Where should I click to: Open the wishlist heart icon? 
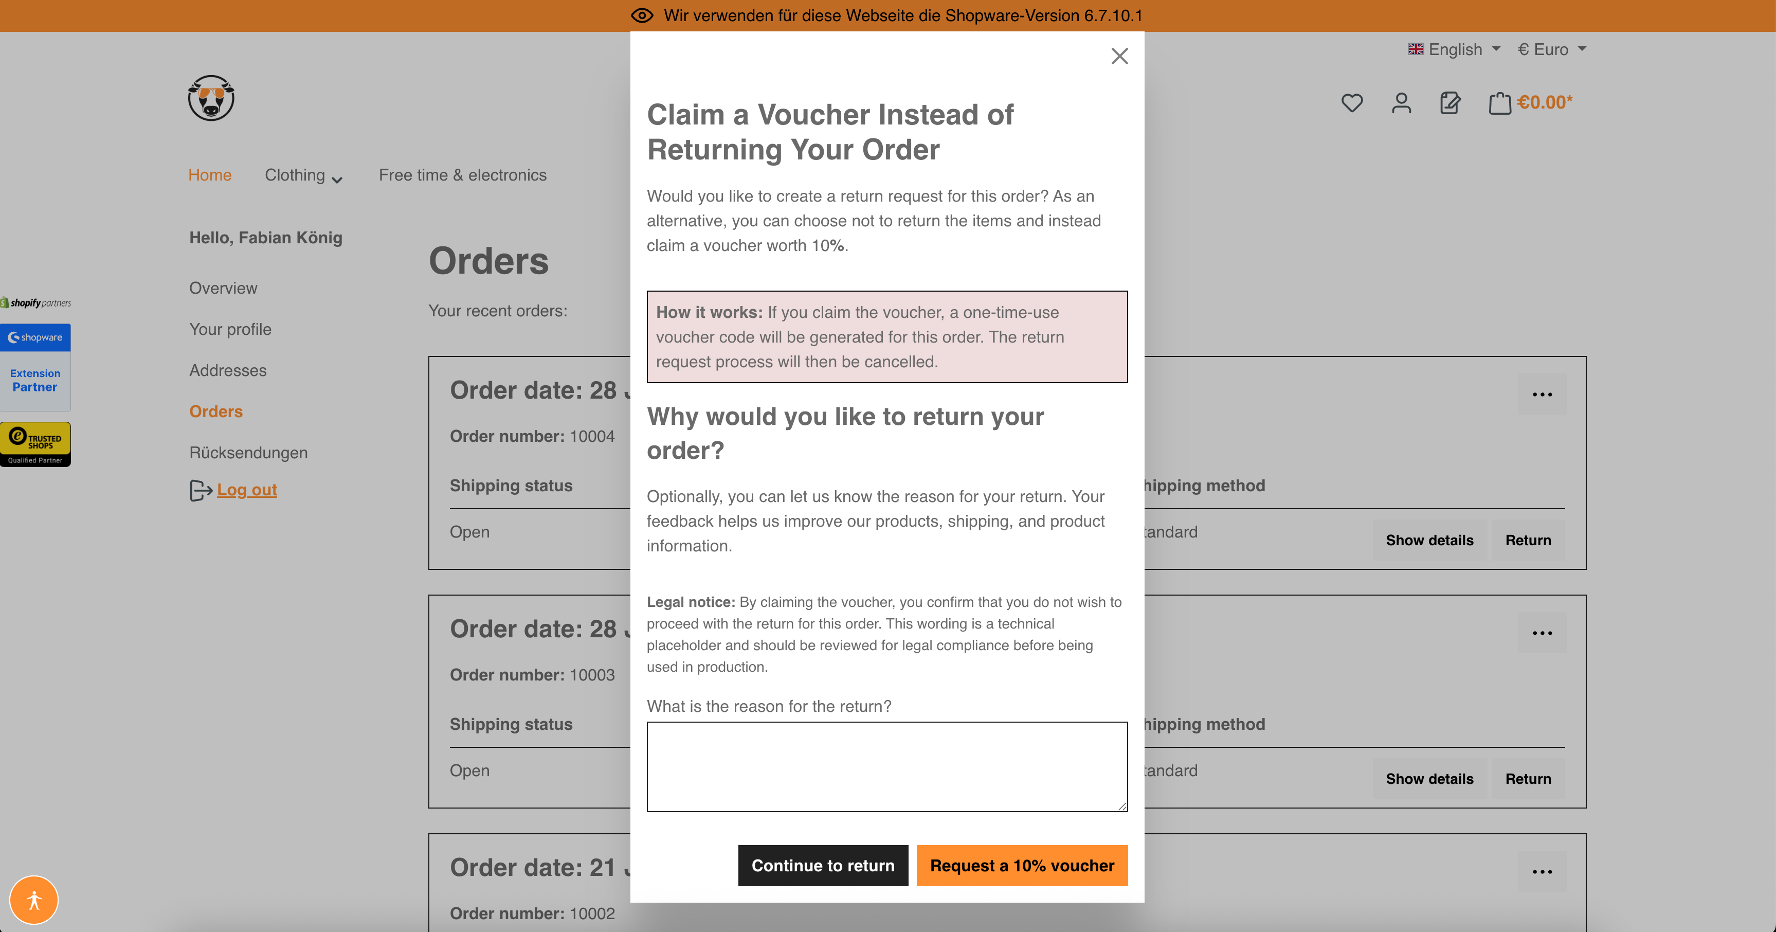click(x=1351, y=103)
